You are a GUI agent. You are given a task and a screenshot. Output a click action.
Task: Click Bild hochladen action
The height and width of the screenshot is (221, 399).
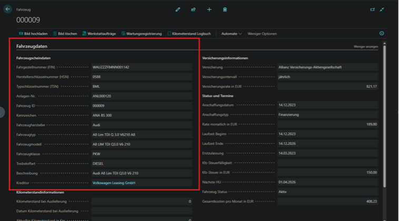[x=33, y=34]
